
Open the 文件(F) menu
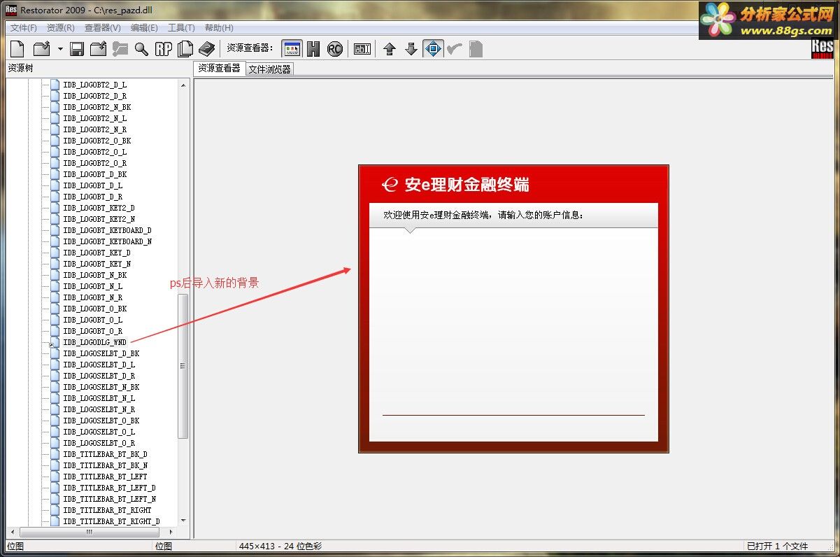click(23, 28)
